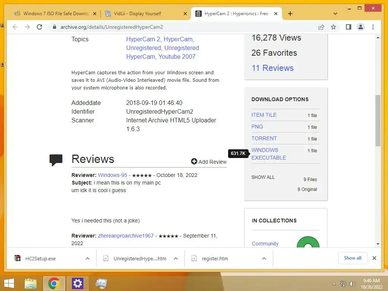The image size is (388, 291).
Task: Open the Chrome three-dot menu
Action: pyautogui.click(x=373, y=27)
